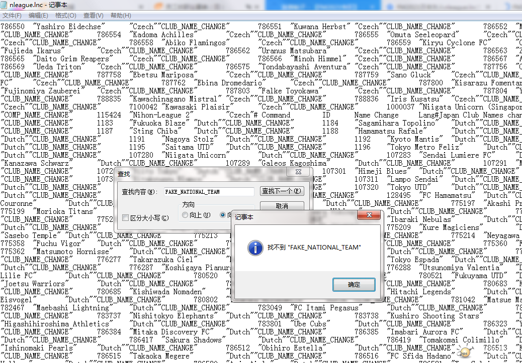Click the blue info icon in message box

[256, 248]
